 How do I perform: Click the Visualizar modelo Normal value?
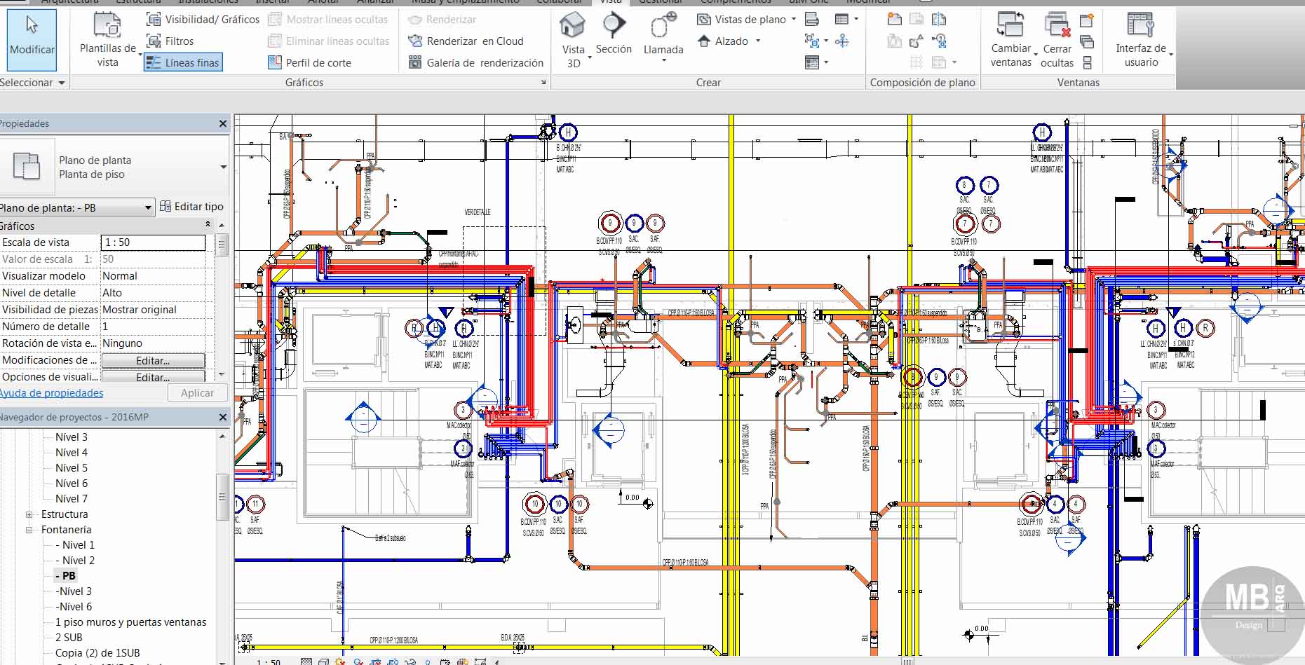tap(153, 276)
